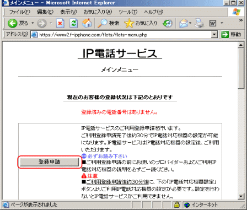Click the インターネット zone status text
The height and width of the screenshot is (210, 247).
[205, 204]
